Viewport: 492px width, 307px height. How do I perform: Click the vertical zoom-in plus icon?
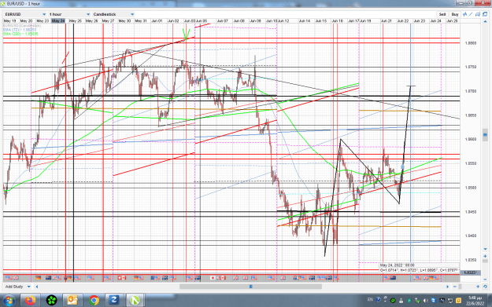(485, 256)
